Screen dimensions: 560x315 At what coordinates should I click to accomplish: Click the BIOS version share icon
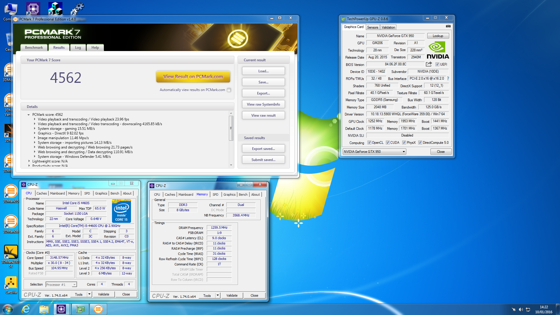click(x=429, y=64)
